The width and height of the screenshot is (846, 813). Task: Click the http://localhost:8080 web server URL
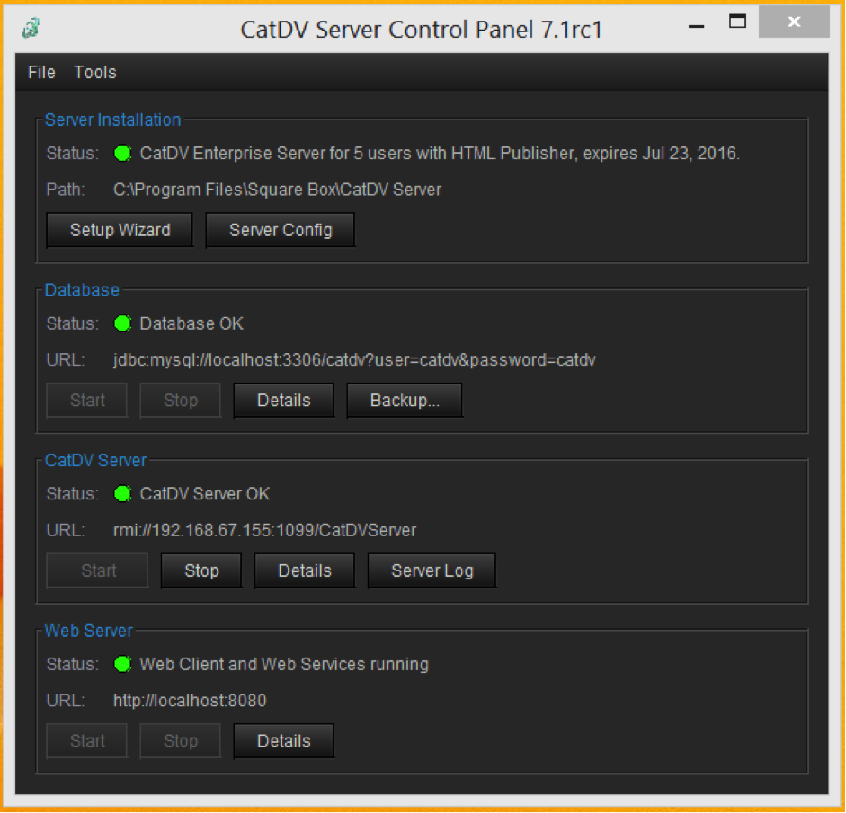click(190, 701)
